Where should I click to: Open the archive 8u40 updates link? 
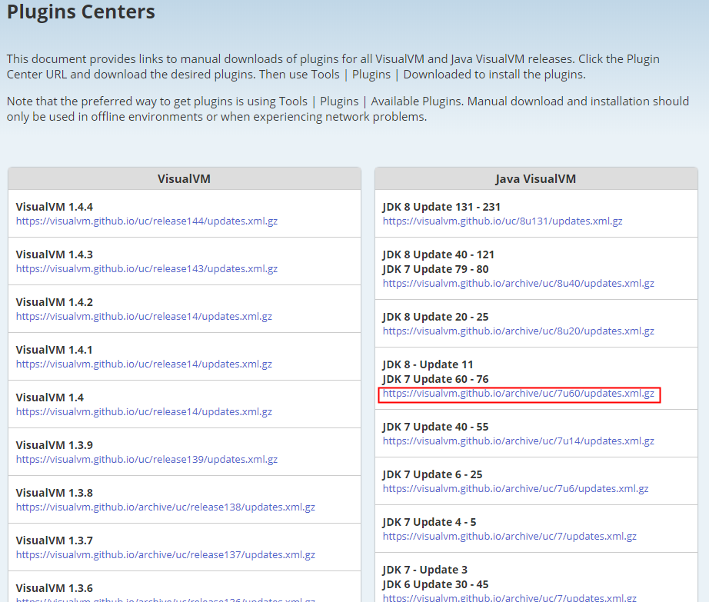click(518, 284)
